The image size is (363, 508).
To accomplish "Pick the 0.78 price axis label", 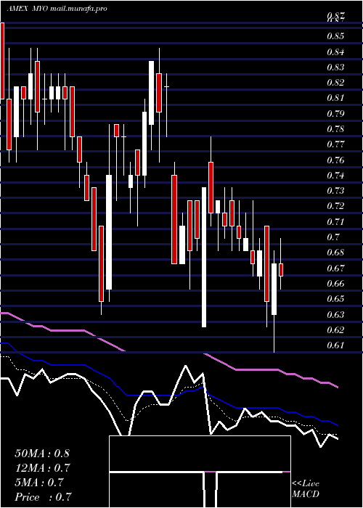I will pyautogui.click(x=335, y=129).
